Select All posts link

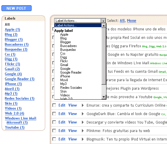122,20
